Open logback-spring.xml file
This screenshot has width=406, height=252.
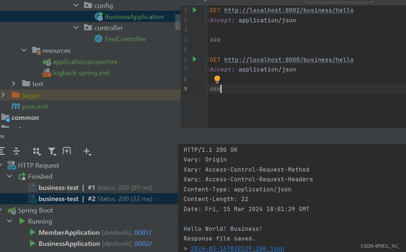(81, 73)
